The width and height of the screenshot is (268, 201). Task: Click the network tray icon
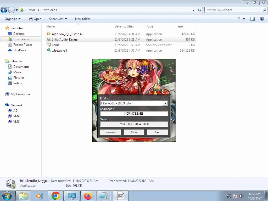[x=229, y=196]
